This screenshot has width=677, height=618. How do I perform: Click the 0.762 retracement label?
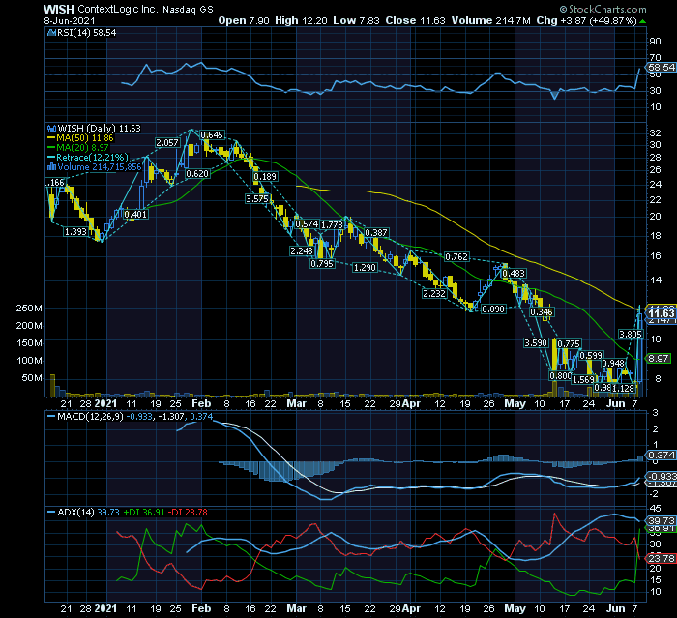456,257
